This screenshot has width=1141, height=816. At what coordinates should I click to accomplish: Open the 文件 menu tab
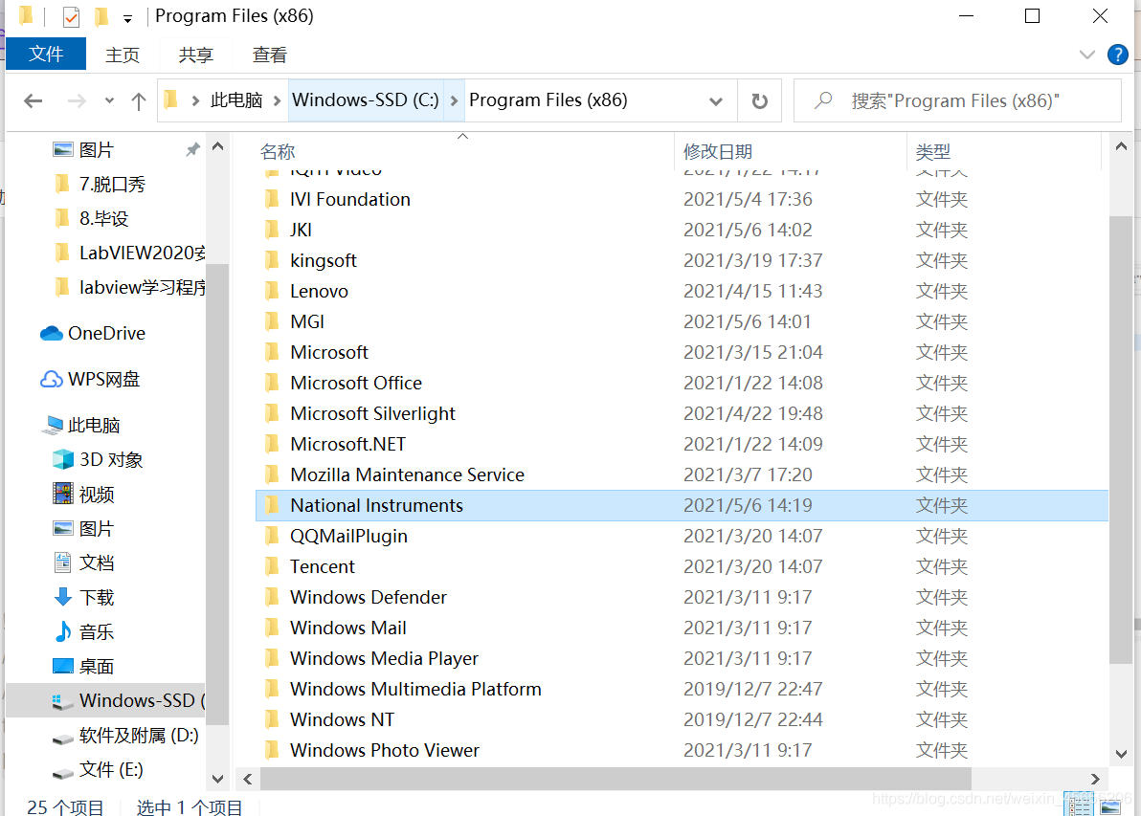(x=46, y=55)
